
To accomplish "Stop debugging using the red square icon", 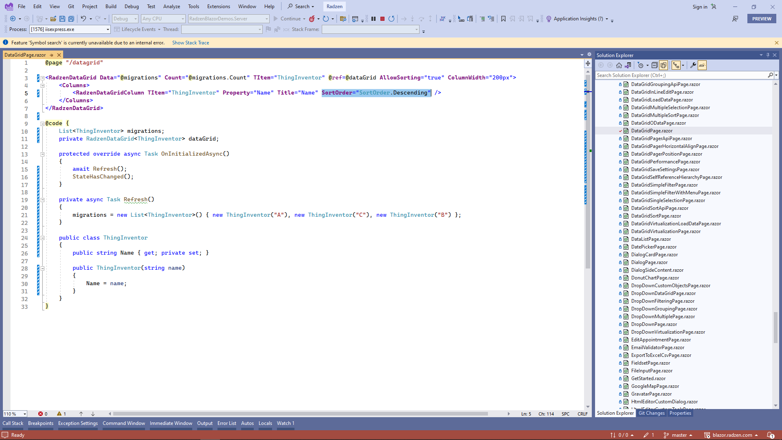I will click(382, 19).
